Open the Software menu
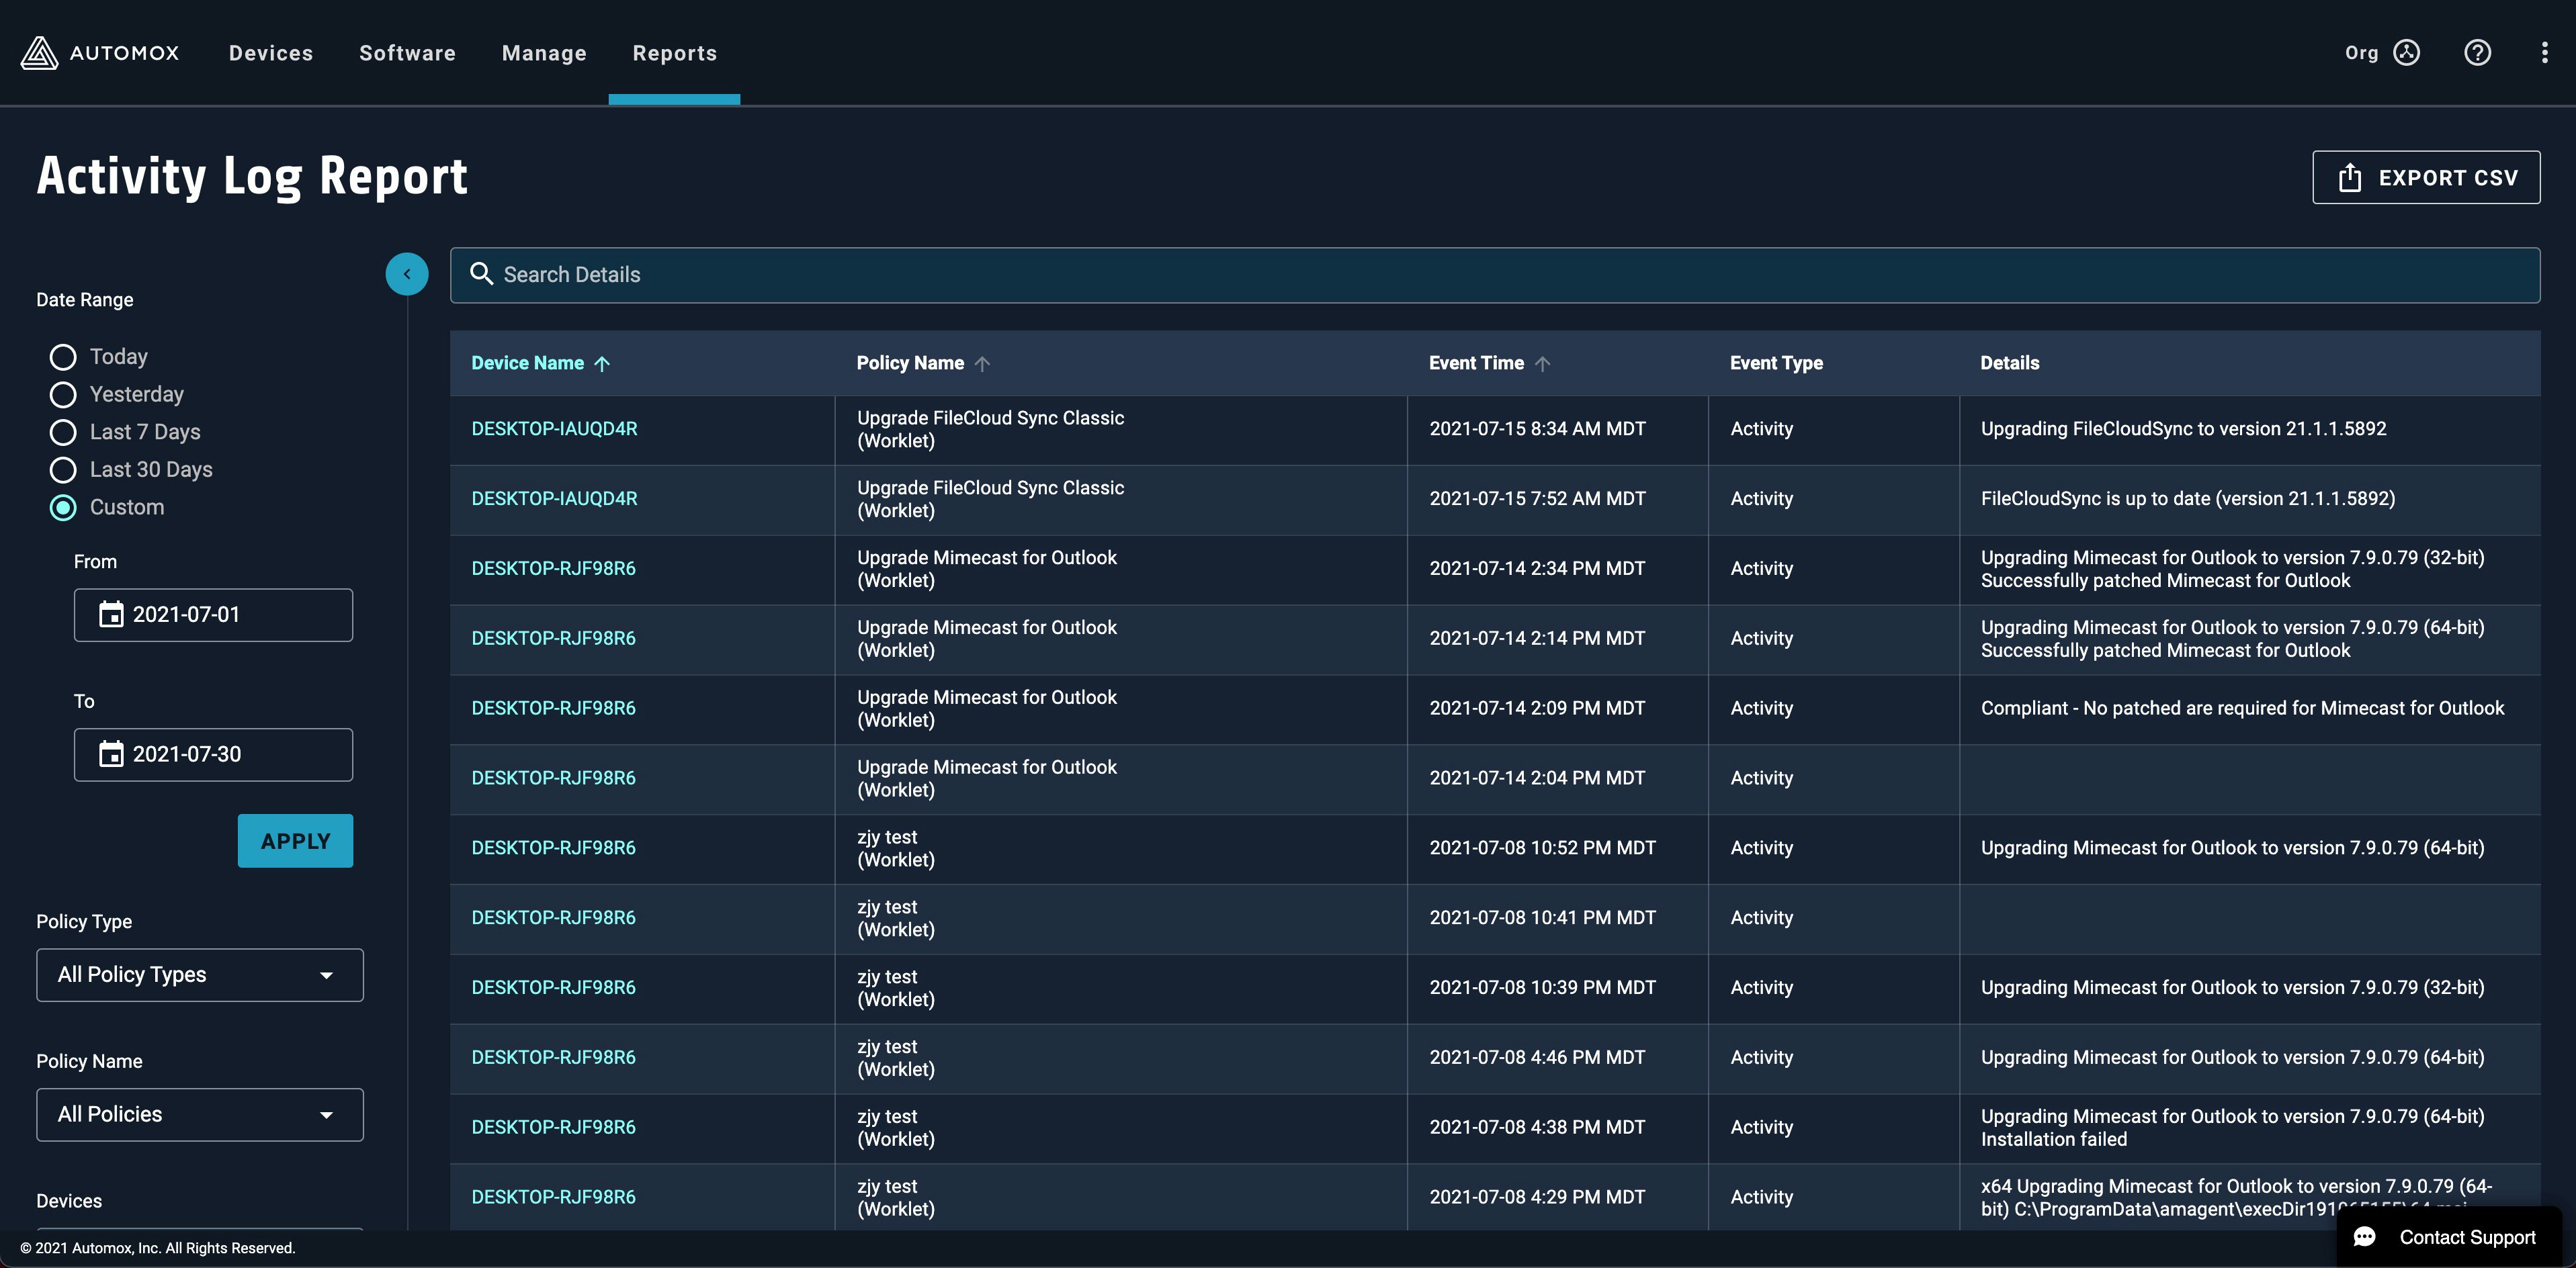Screen dimensions: 2576x1268 point(407,53)
